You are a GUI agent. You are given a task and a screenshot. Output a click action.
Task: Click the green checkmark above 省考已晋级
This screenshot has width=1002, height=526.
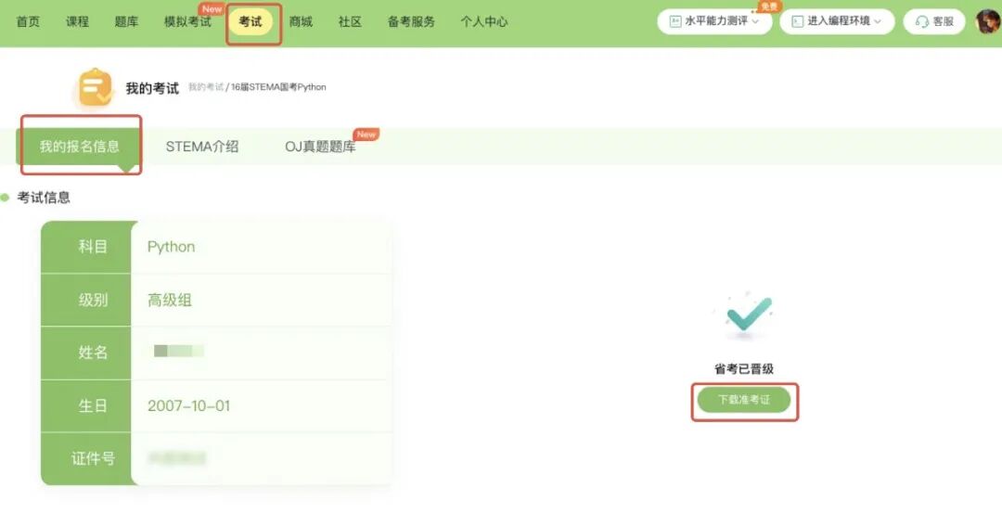pos(749,314)
